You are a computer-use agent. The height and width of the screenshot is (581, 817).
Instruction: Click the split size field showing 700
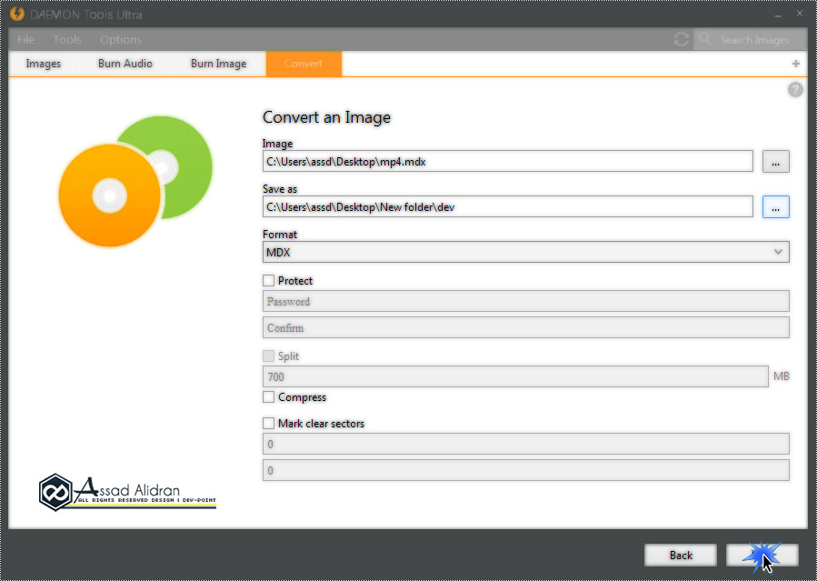(515, 376)
